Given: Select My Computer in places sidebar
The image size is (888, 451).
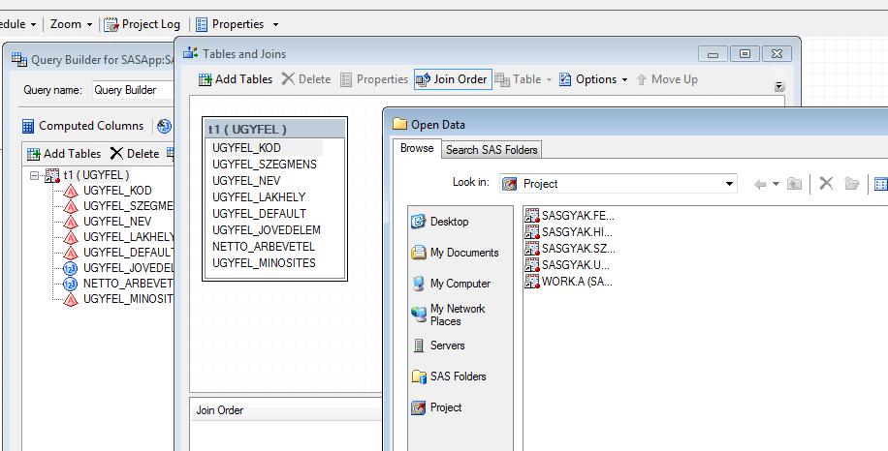Looking at the screenshot, I should click(x=450, y=284).
